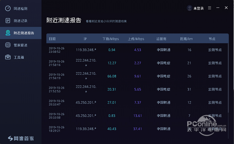Click the download value 0.83

pos(112,116)
